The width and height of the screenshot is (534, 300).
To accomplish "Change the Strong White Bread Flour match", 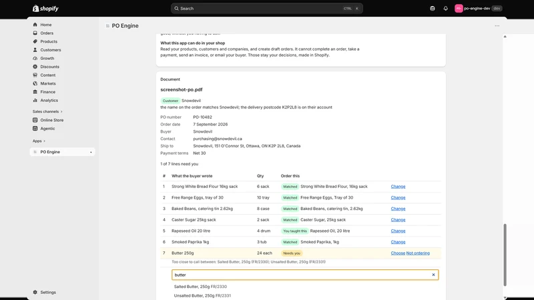I will pos(398,187).
